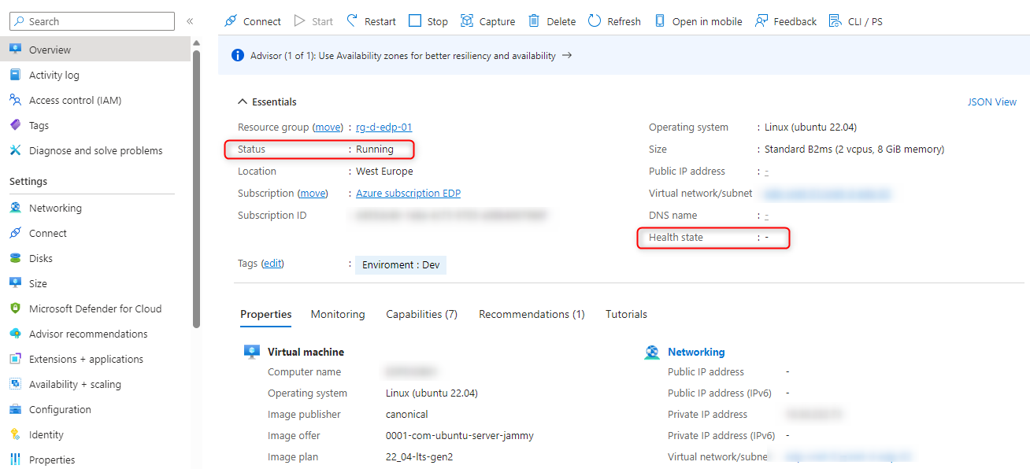Open the rg-d-edp-01 resource group link

[x=383, y=127]
